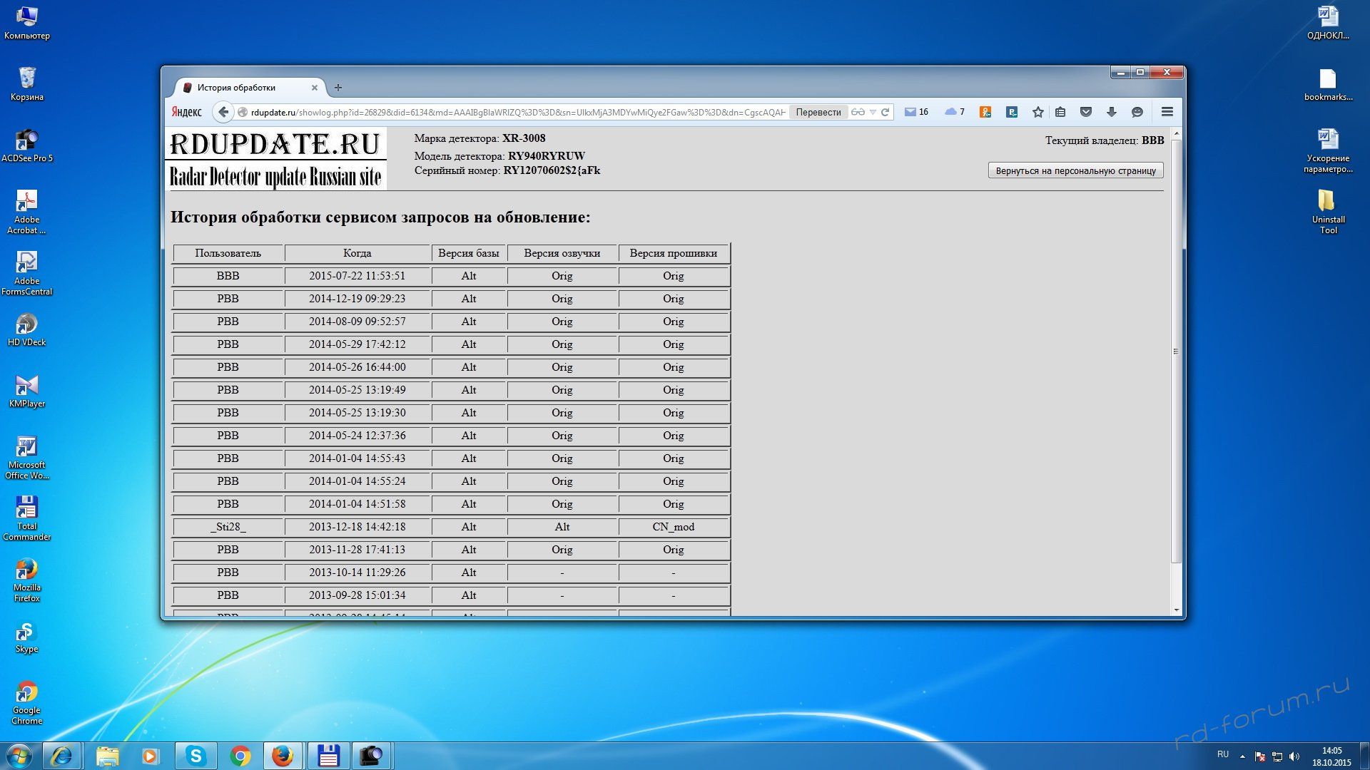Go back with the browser back arrow
The height and width of the screenshot is (770, 1370).
coord(223,112)
